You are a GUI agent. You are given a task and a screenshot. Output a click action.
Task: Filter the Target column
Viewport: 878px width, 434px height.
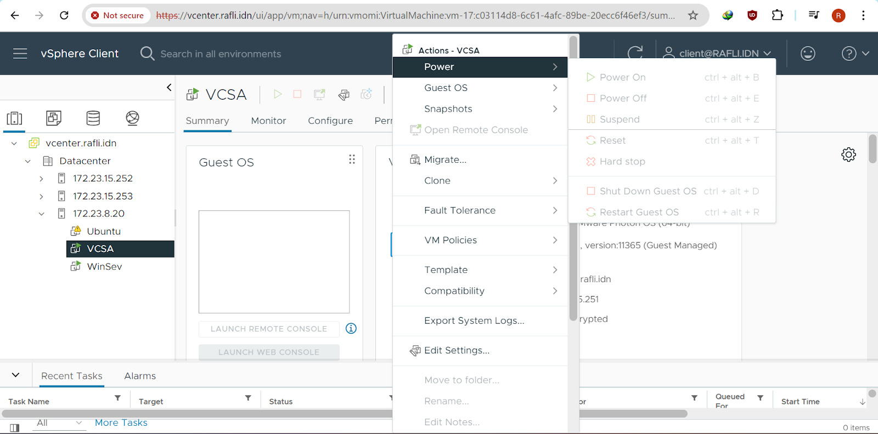click(248, 398)
